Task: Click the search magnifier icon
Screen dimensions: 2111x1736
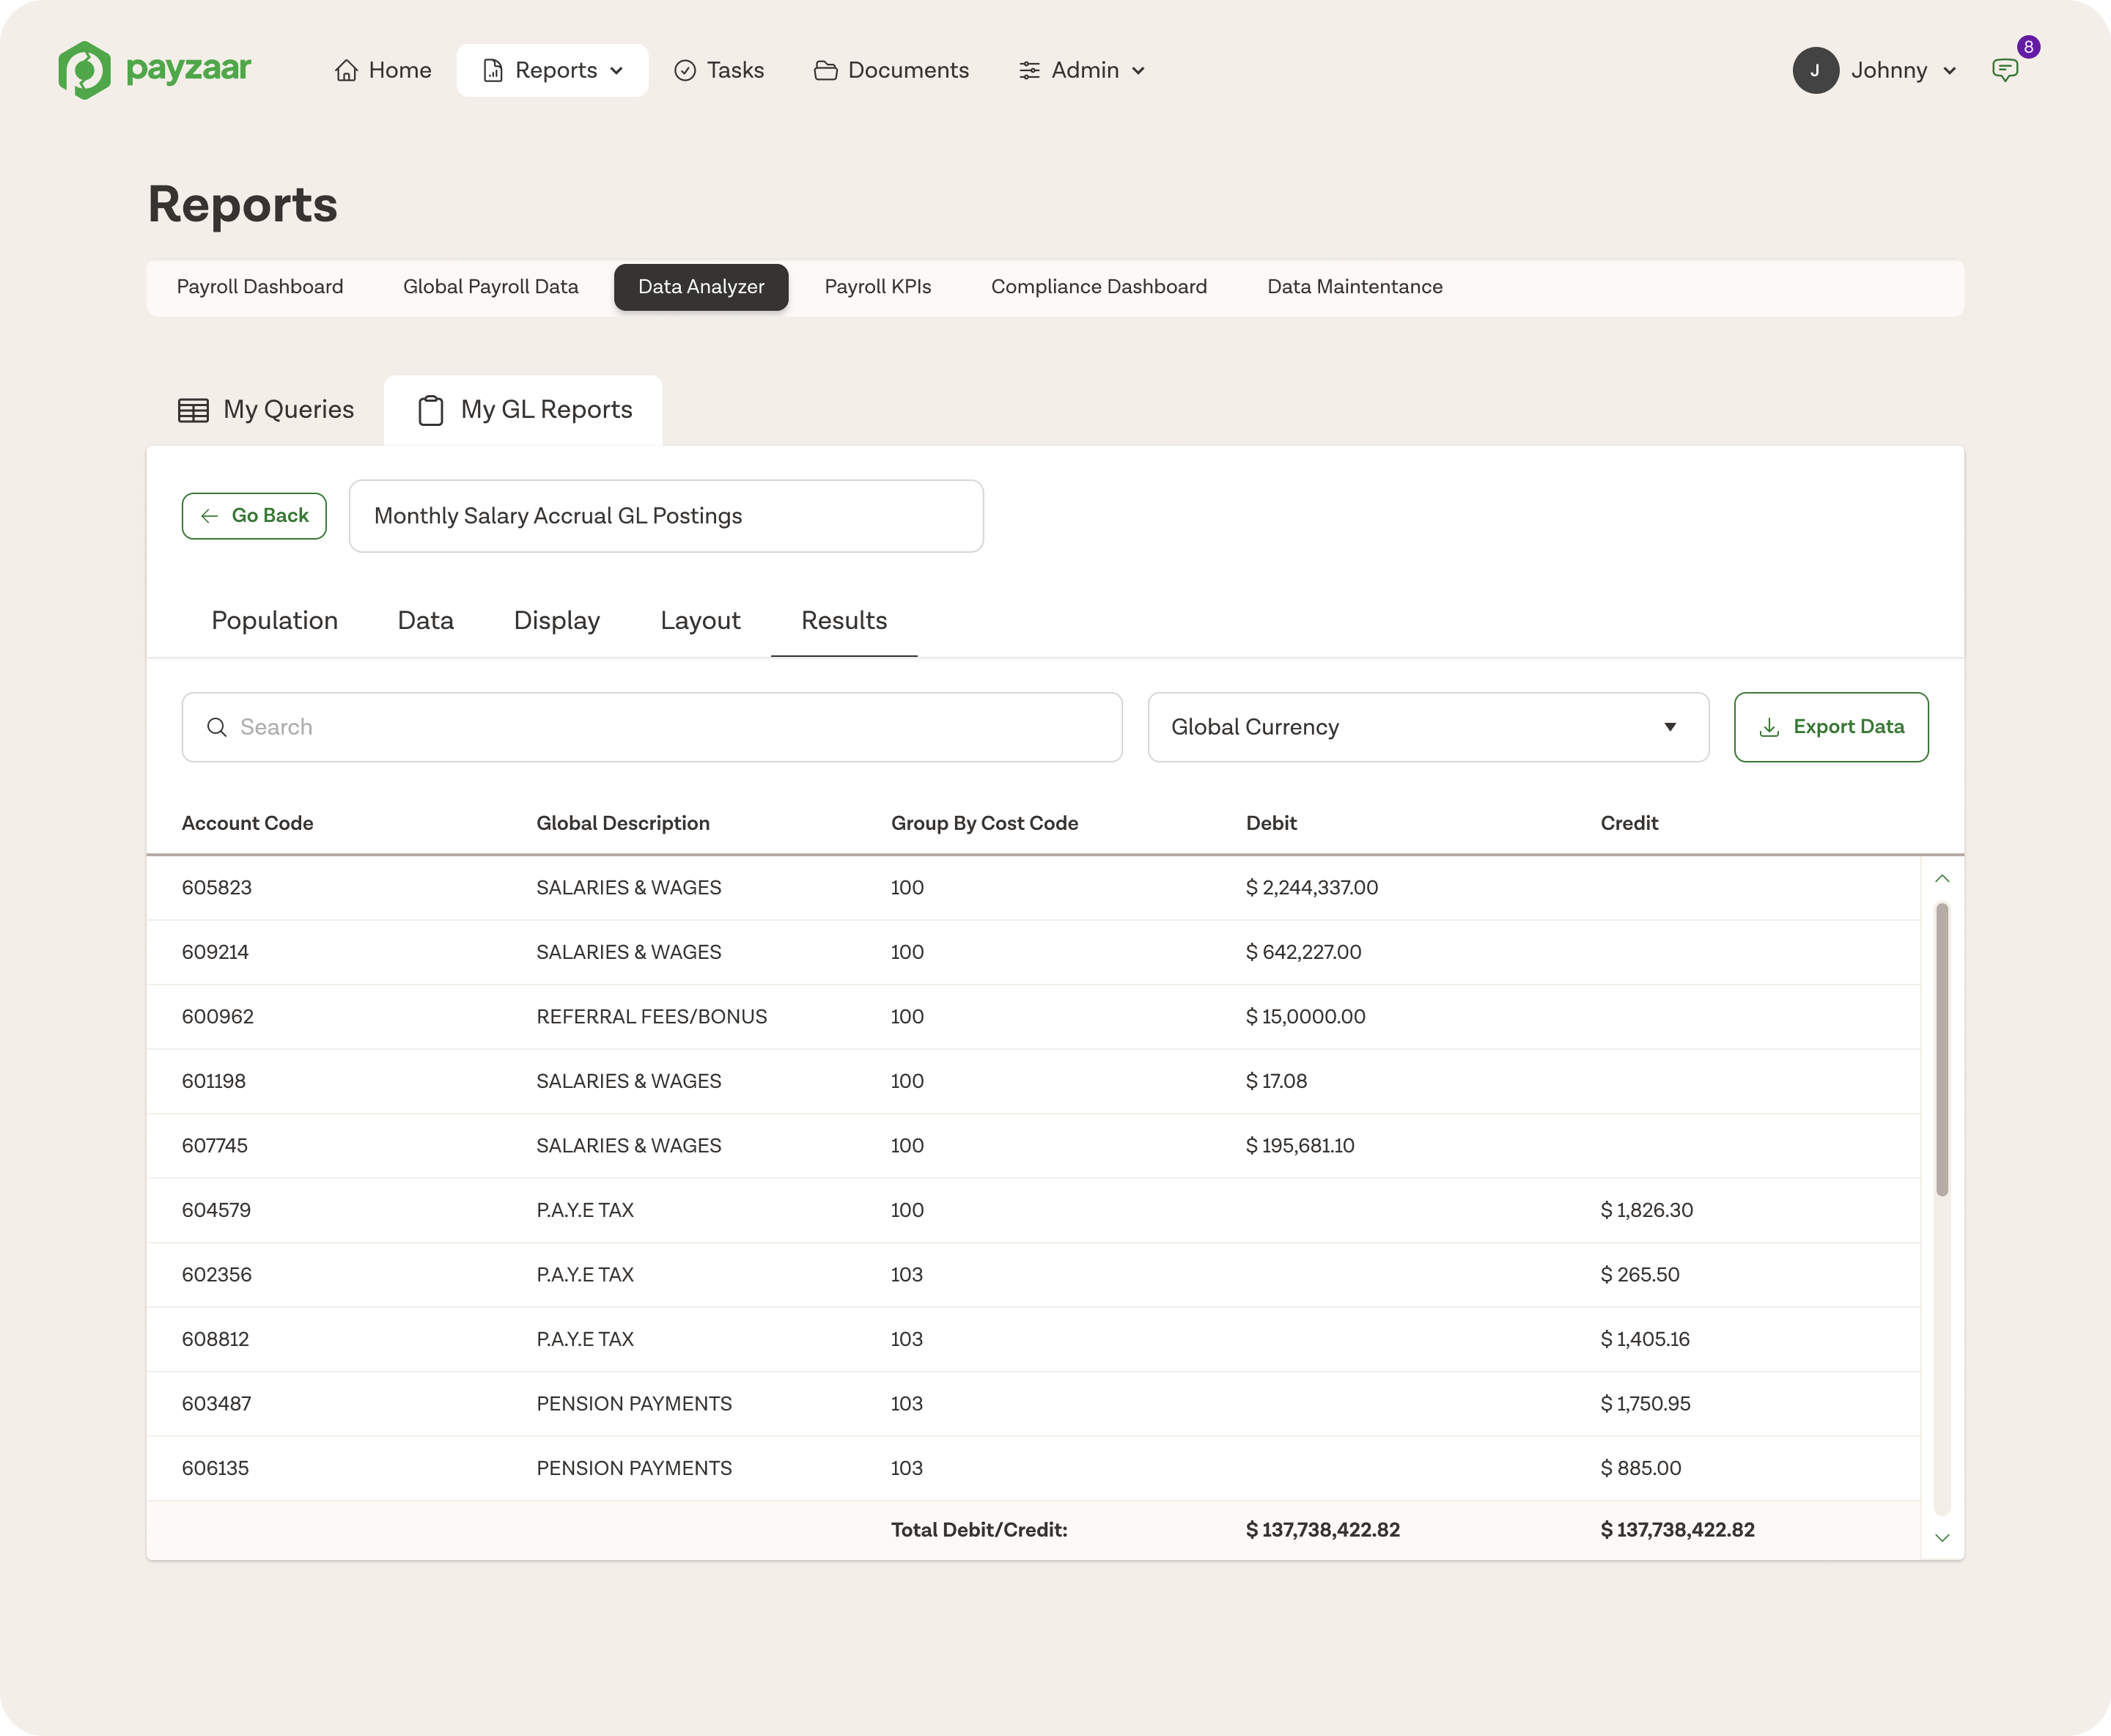Action: 216,727
